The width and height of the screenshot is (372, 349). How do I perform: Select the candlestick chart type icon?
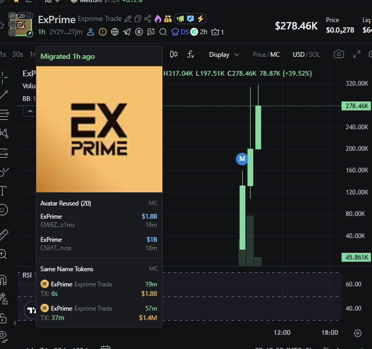point(174,54)
